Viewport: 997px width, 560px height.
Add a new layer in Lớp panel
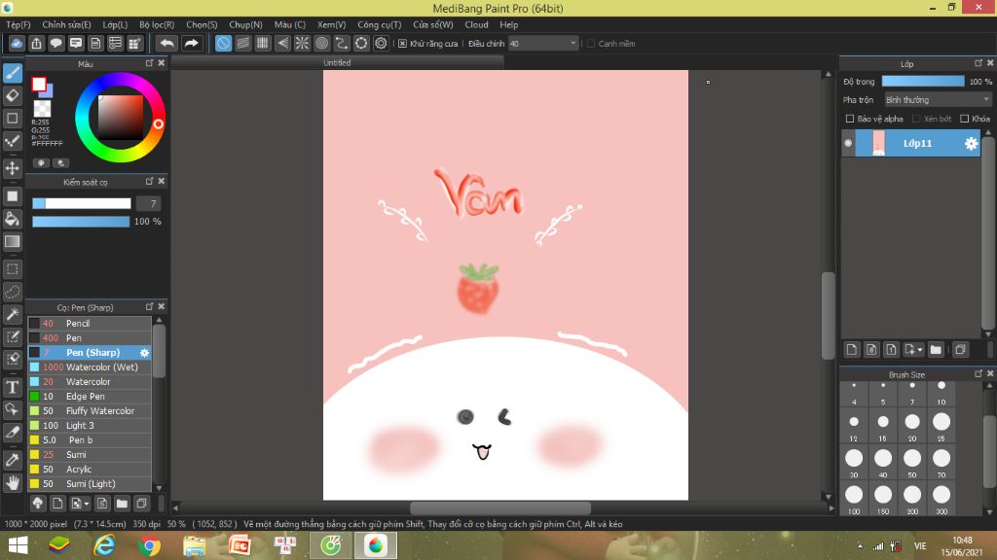point(851,349)
